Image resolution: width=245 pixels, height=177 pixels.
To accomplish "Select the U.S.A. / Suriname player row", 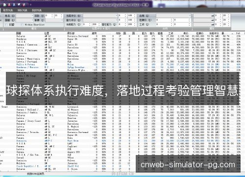I will pyautogui.click(x=122, y=50).
